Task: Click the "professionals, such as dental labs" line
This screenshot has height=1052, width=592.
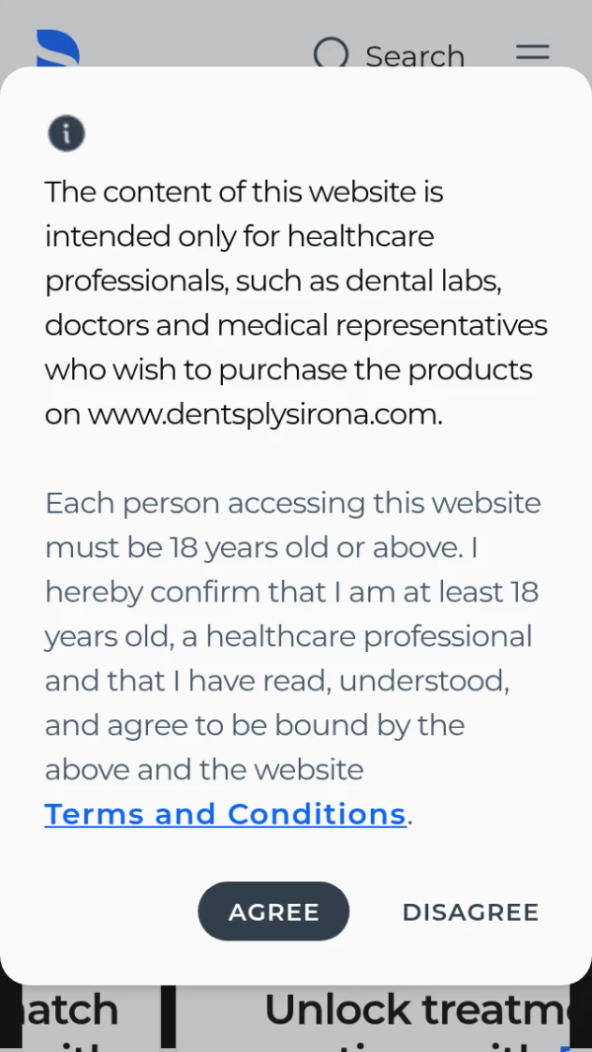Action: [273, 281]
